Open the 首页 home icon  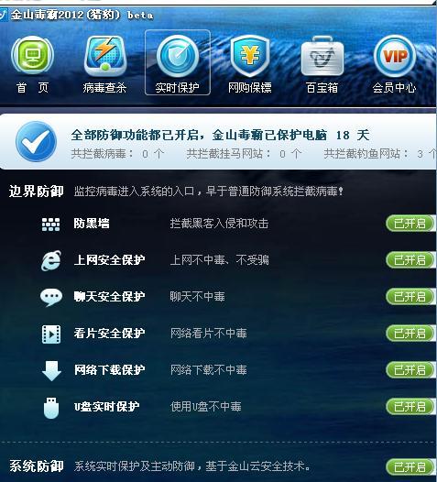coord(33,56)
